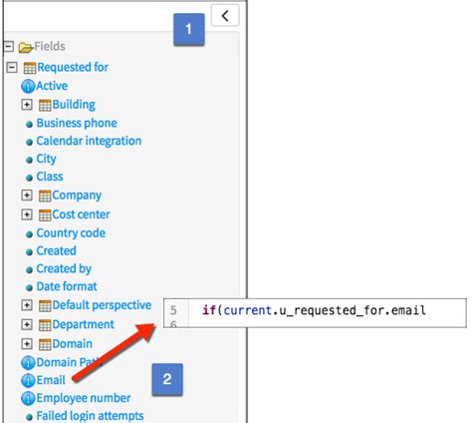The width and height of the screenshot is (472, 423).
Task: Click the Fields folder icon
Action: (26, 47)
